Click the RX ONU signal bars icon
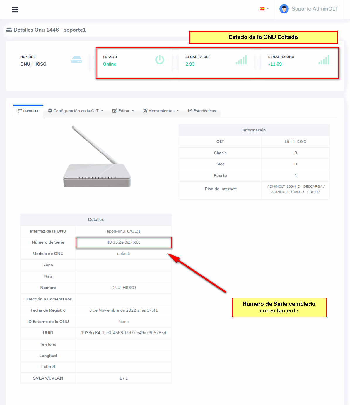This screenshot has height=405, width=350. (x=324, y=60)
